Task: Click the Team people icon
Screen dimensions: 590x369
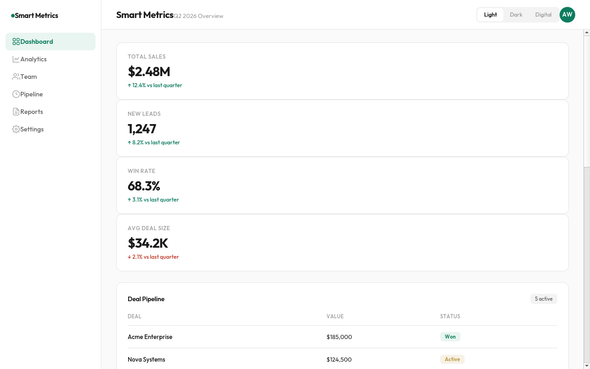Action: pos(15,77)
